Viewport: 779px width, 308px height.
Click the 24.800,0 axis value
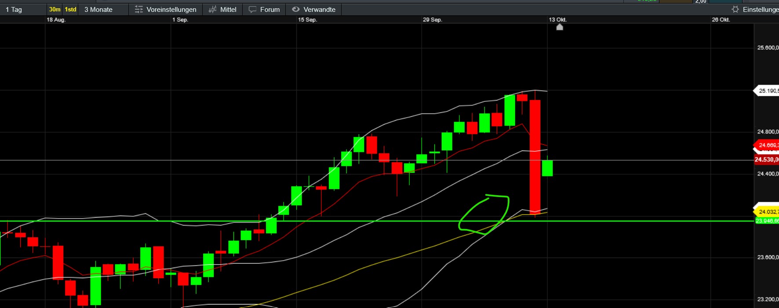coord(768,132)
